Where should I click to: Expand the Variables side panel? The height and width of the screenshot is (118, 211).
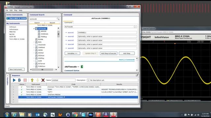pyautogui.click(x=8, y=76)
